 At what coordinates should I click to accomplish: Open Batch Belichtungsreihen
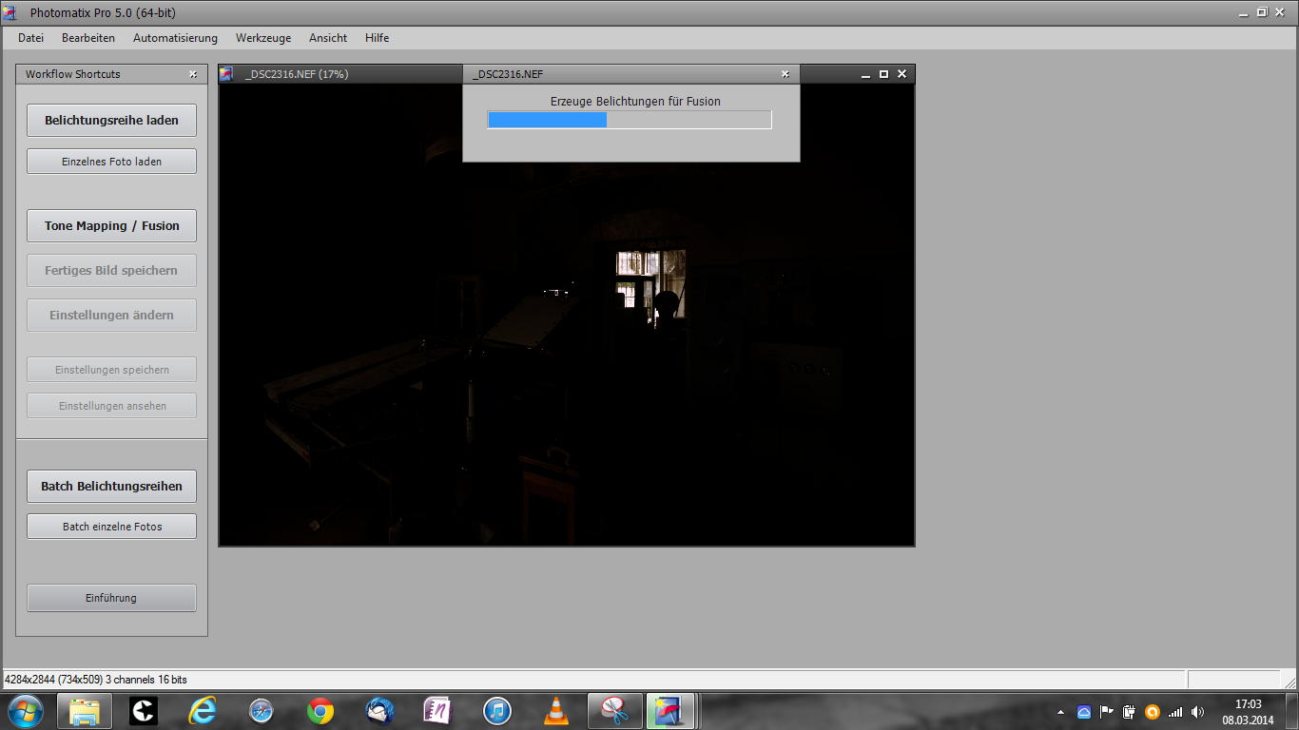[x=111, y=486]
